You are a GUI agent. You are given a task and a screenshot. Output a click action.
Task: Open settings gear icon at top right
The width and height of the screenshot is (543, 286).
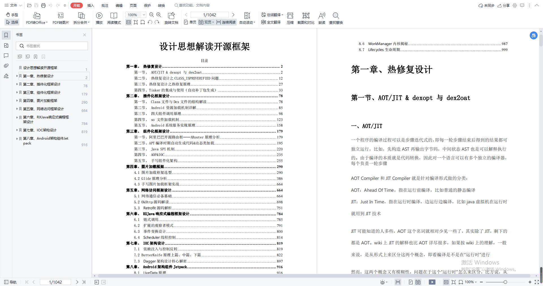point(515,5)
